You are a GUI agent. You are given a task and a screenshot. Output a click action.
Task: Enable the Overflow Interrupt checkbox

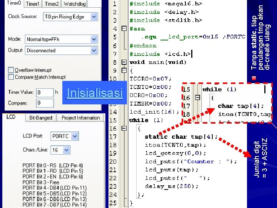(x=11, y=70)
